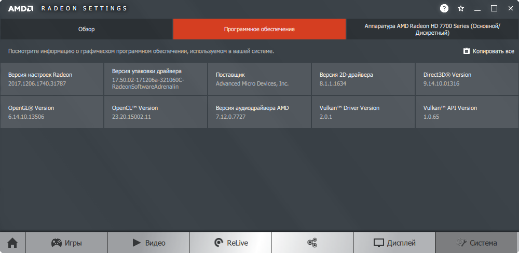Open the Дисплей section
Screen dimensions: 519x253
(394, 243)
